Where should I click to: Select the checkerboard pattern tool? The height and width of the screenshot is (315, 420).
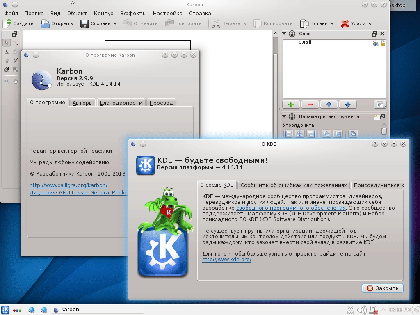[x=16, y=70]
